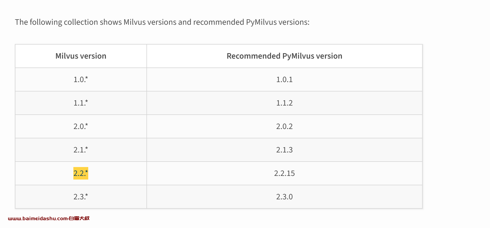Click the PyMilvus 2.2.15 cell

coord(285,173)
